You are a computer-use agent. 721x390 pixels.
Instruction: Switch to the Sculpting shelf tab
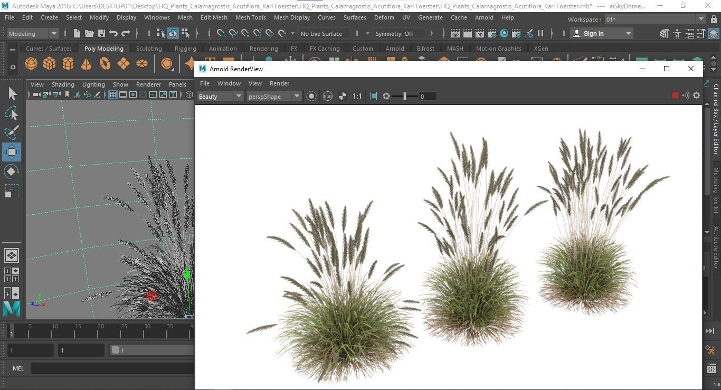pyautogui.click(x=149, y=49)
